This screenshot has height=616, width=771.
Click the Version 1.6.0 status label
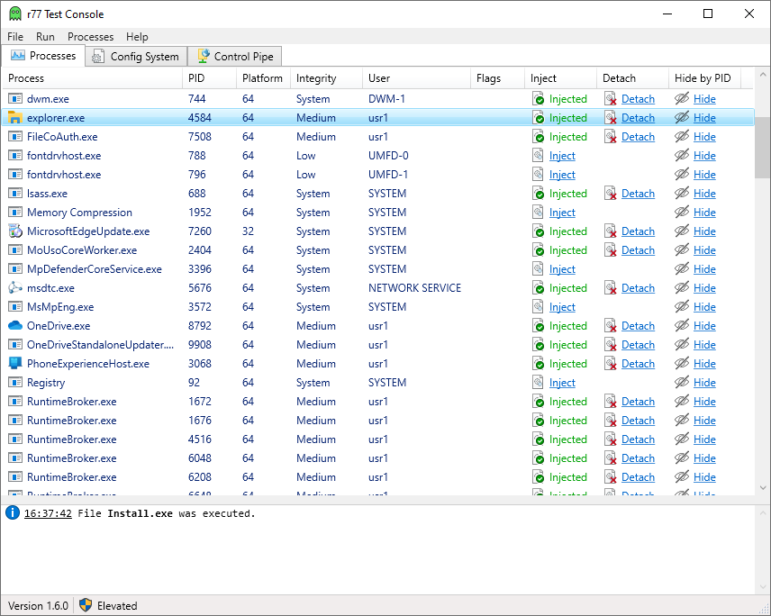click(x=38, y=606)
